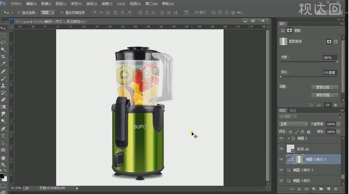Open the Properties panel flyout menu
This screenshot has height=194, width=349.
(x=342, y=23)
